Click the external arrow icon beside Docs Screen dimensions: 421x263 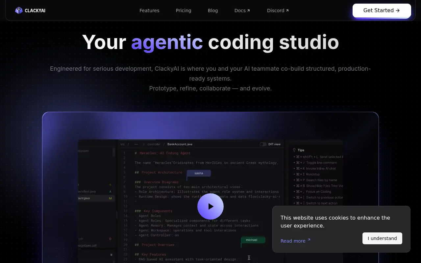click(x=249, y=11)
